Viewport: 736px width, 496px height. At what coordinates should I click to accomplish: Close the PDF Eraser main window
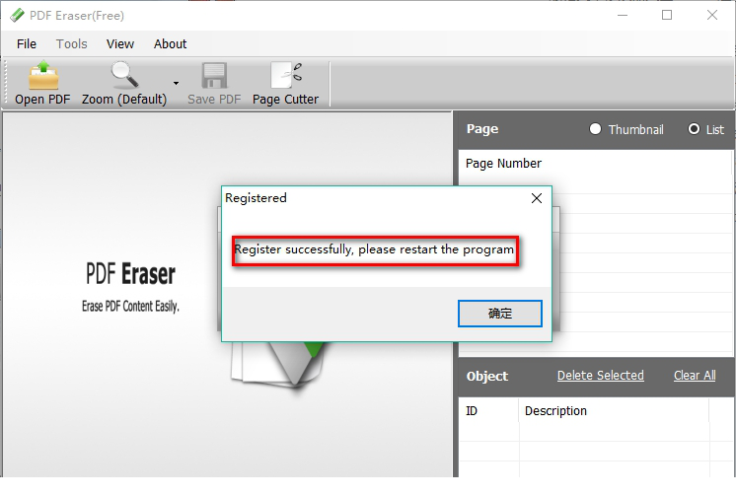pos(712,16)
